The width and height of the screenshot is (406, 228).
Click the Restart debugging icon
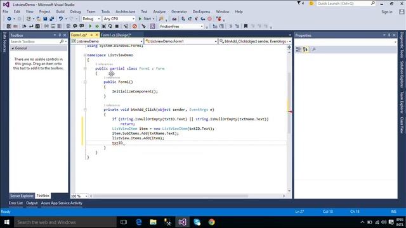coord(110,26)
